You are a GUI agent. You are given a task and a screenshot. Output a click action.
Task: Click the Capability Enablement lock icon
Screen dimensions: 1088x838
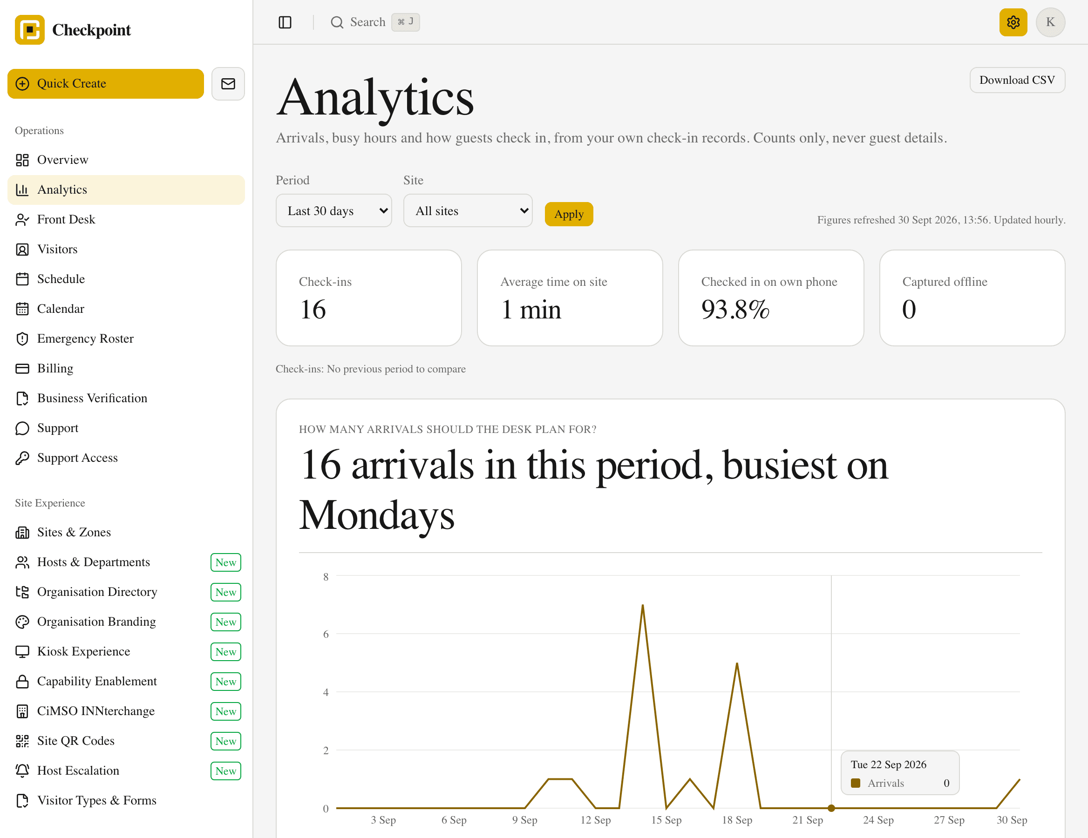click(x=22, y=682)
